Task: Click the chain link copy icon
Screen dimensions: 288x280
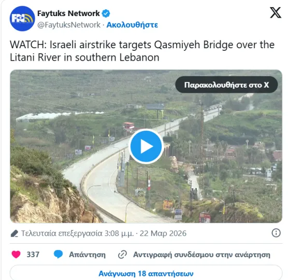Action: (122, 255)
